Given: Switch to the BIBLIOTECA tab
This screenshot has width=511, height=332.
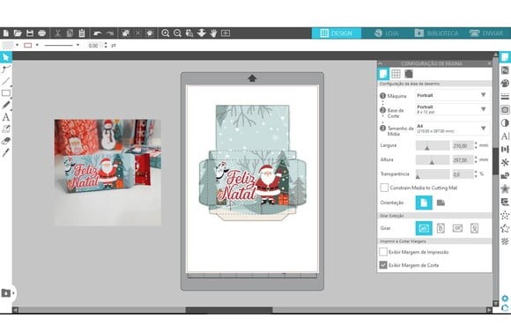Looking at the screenshot, I should [436, 33].
